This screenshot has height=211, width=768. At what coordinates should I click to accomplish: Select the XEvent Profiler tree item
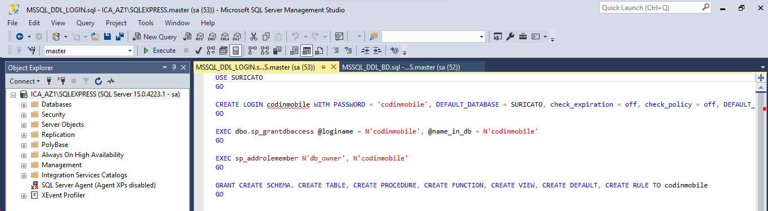pos(63,195)
